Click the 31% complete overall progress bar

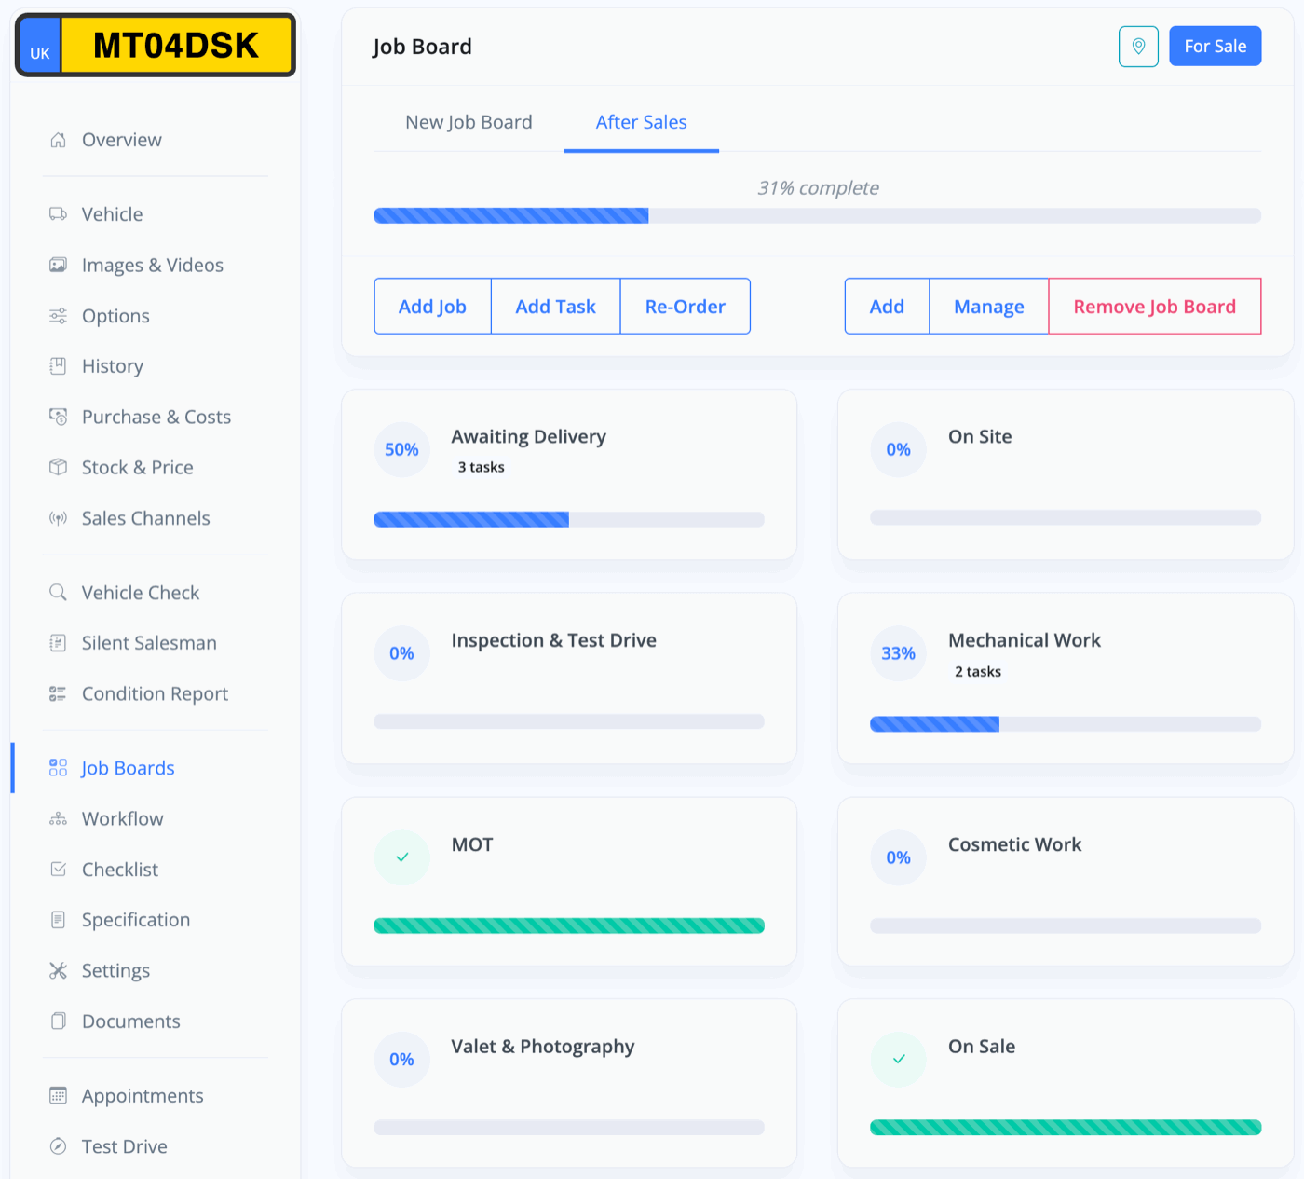(818, 216)
